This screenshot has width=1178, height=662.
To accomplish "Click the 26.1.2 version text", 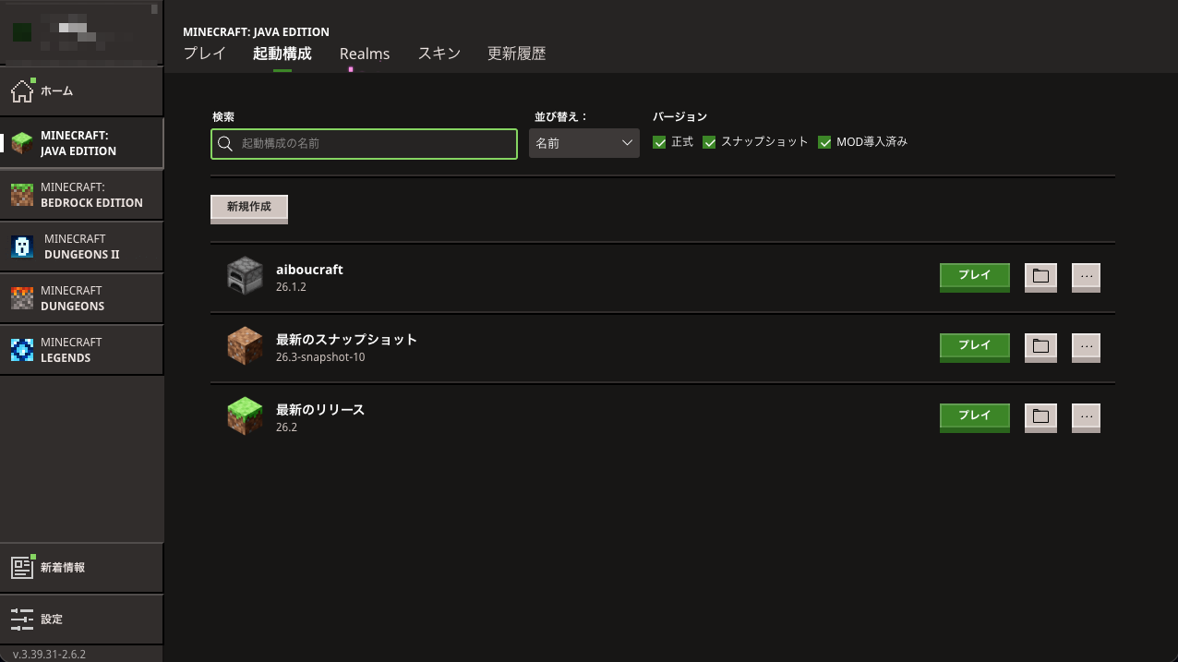I will pyautogui.click(x=291, y=287).
